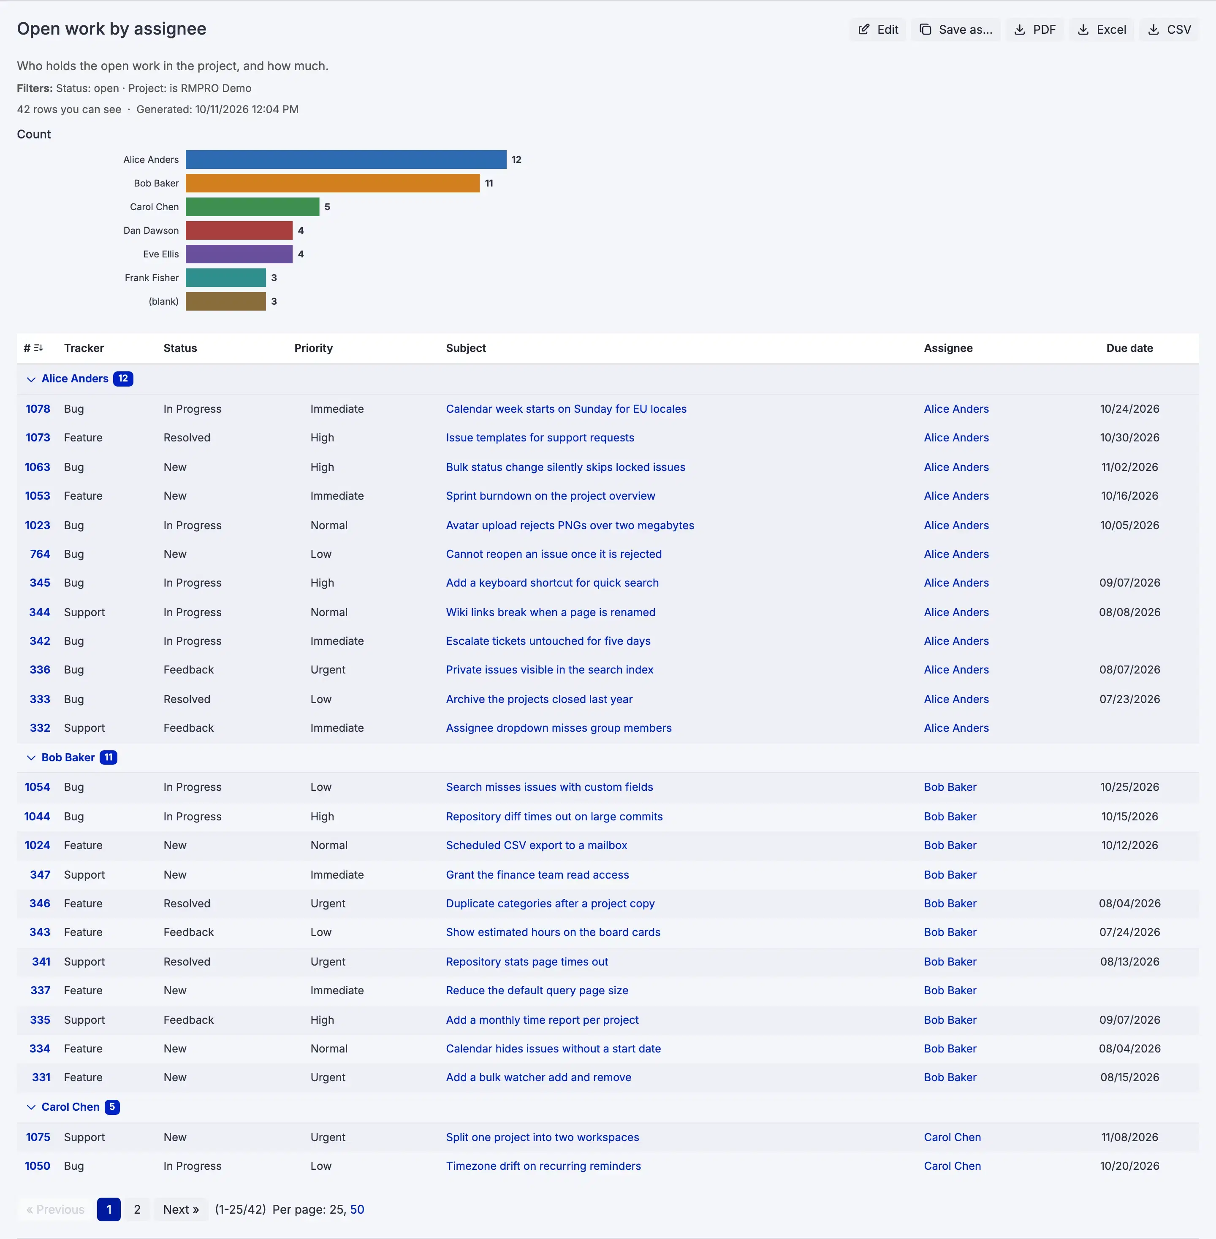The image size is (1216, 1239).
Task: Open 'Calendar week starts on Sunday' issue
Action: tap(566, 409)
